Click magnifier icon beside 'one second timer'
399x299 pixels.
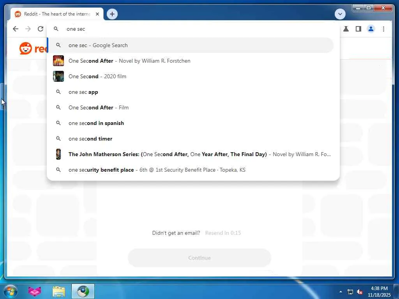point(58,139)
